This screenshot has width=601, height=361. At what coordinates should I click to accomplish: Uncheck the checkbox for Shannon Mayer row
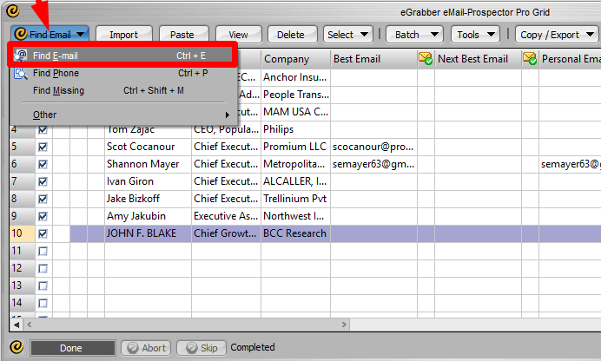point(43,164)
